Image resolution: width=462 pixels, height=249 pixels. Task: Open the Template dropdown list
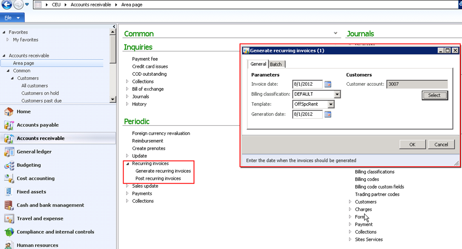click(331, 104)
